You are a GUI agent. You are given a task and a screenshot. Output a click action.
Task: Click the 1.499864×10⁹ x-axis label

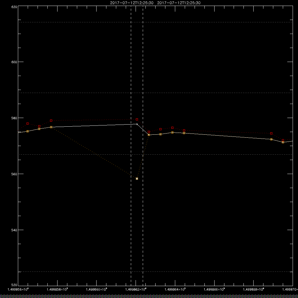(x=175, y=289)
